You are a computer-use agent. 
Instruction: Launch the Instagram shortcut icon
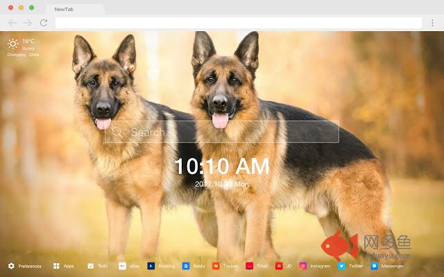[x=303, y=266]
